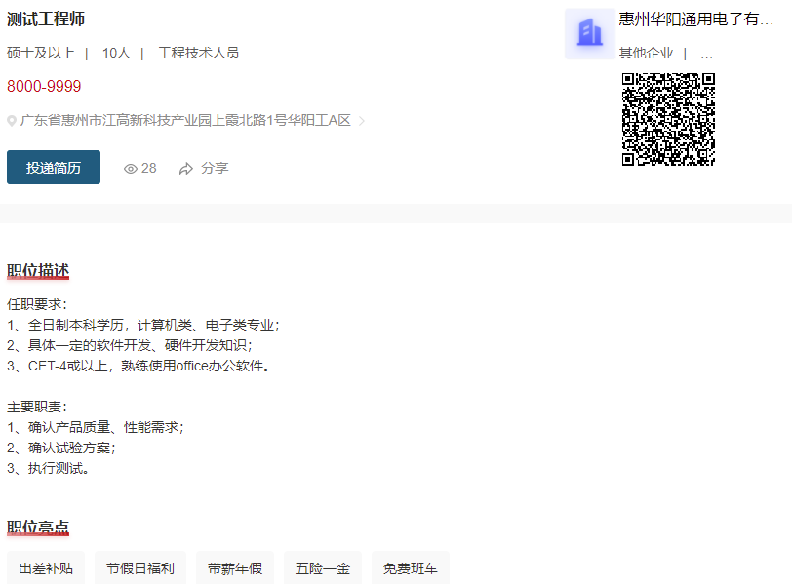Click the job title 测试工程师
This screenshot has width=792, height=584.
coord(46,19)
